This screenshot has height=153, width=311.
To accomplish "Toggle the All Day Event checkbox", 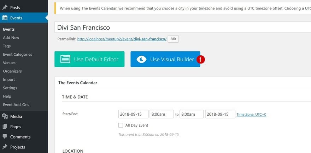I will click(121, 125).
